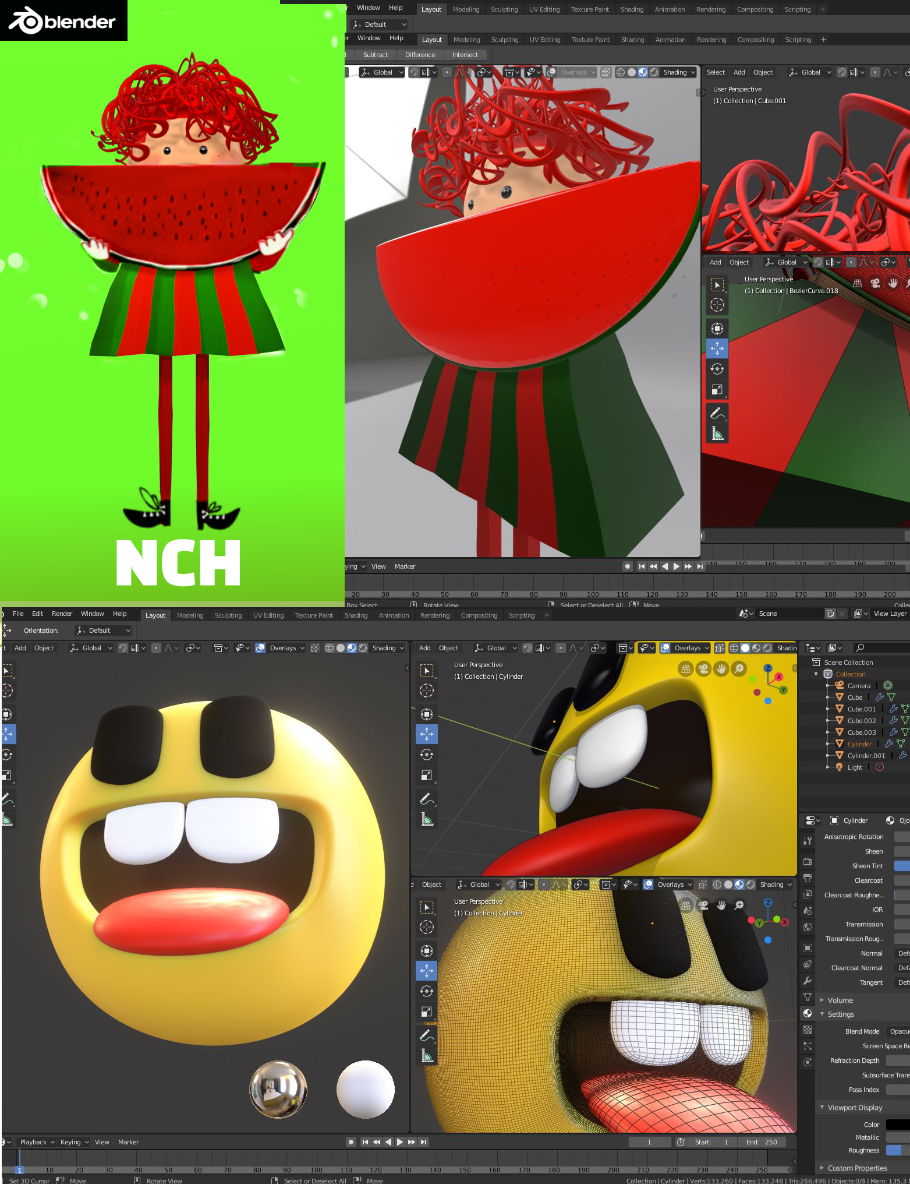Viewport: 910px width, 1184px height.
Task: Open the Texture checkerboard properties tab
Action: (x=808, y=1030)
